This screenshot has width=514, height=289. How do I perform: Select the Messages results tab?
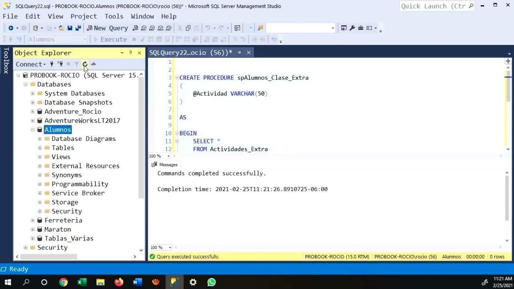(165, 165)
